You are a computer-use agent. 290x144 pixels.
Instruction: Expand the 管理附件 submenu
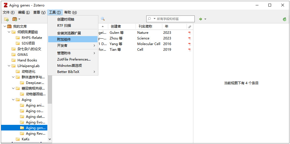point(73,53)
